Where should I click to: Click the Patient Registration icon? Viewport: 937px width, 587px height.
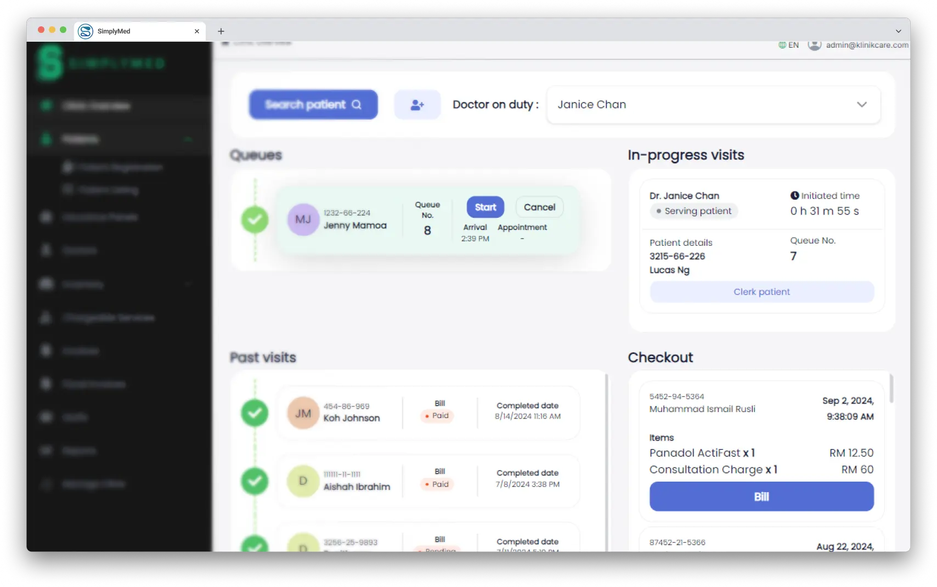[x=67, y=167]
